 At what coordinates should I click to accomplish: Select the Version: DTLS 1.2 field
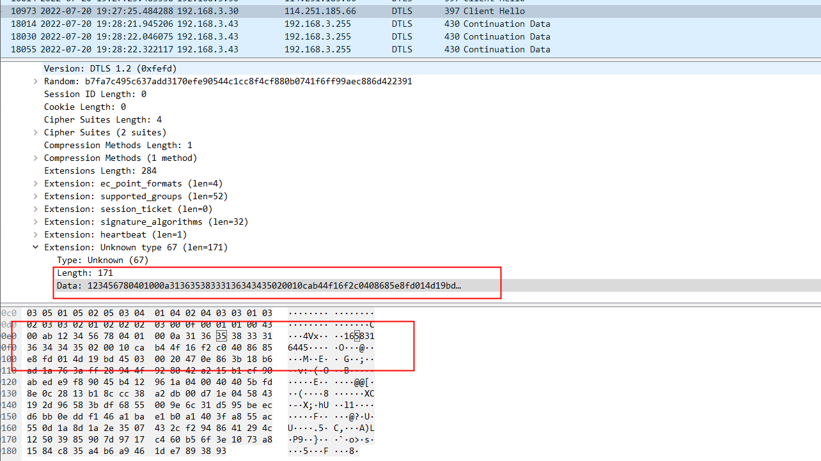point(110,68)
